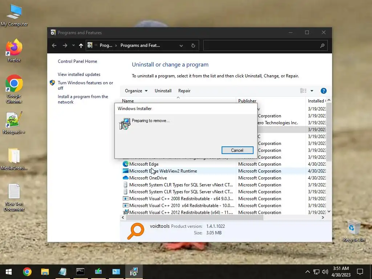Open network status tray icon
Viewport: 372px width, 279px height.
[x=316, y=272]
